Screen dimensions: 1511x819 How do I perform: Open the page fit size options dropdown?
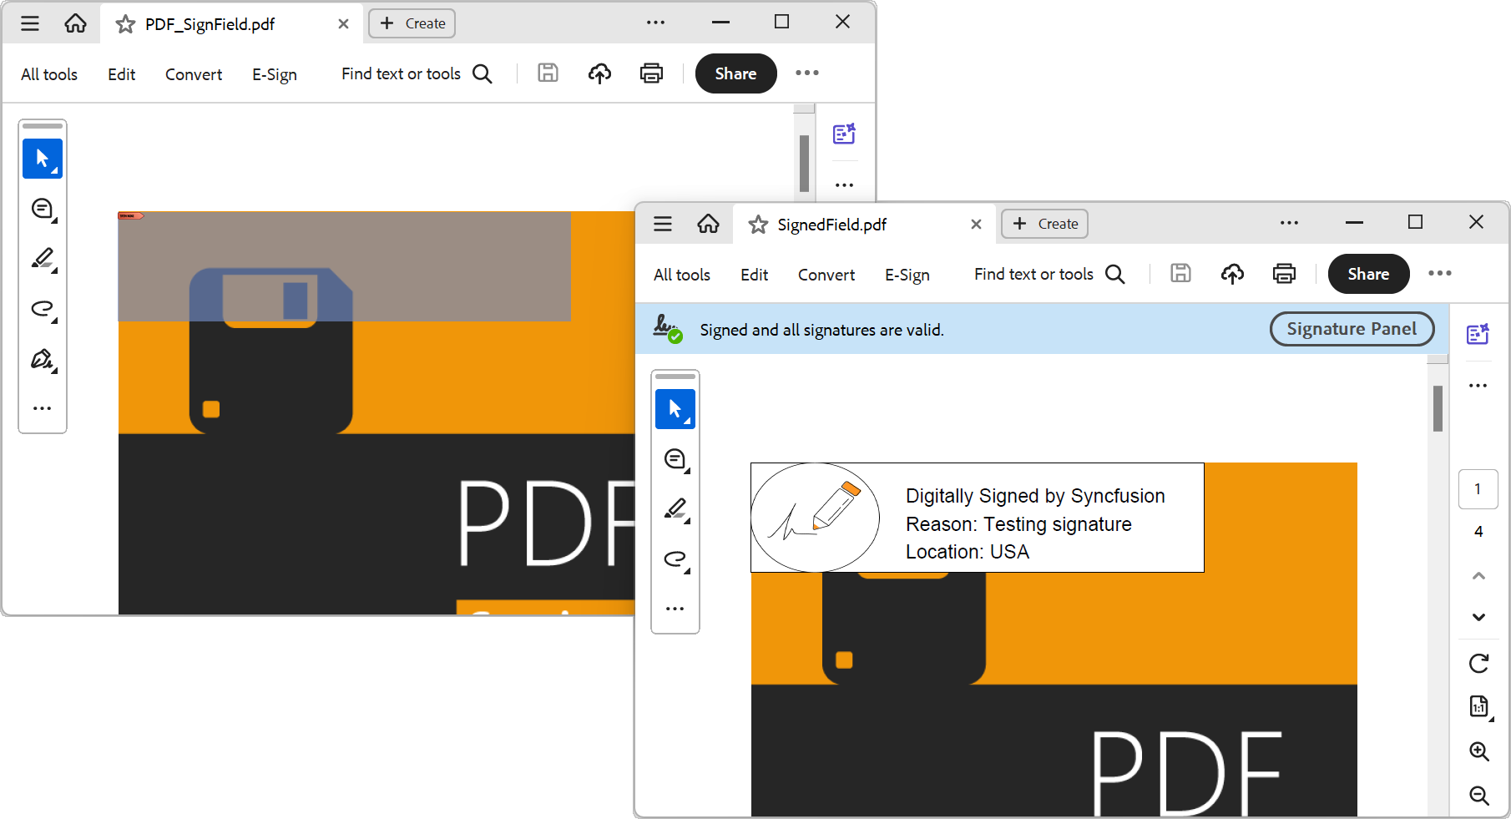pyautogui.click(x=1478, y=706)
